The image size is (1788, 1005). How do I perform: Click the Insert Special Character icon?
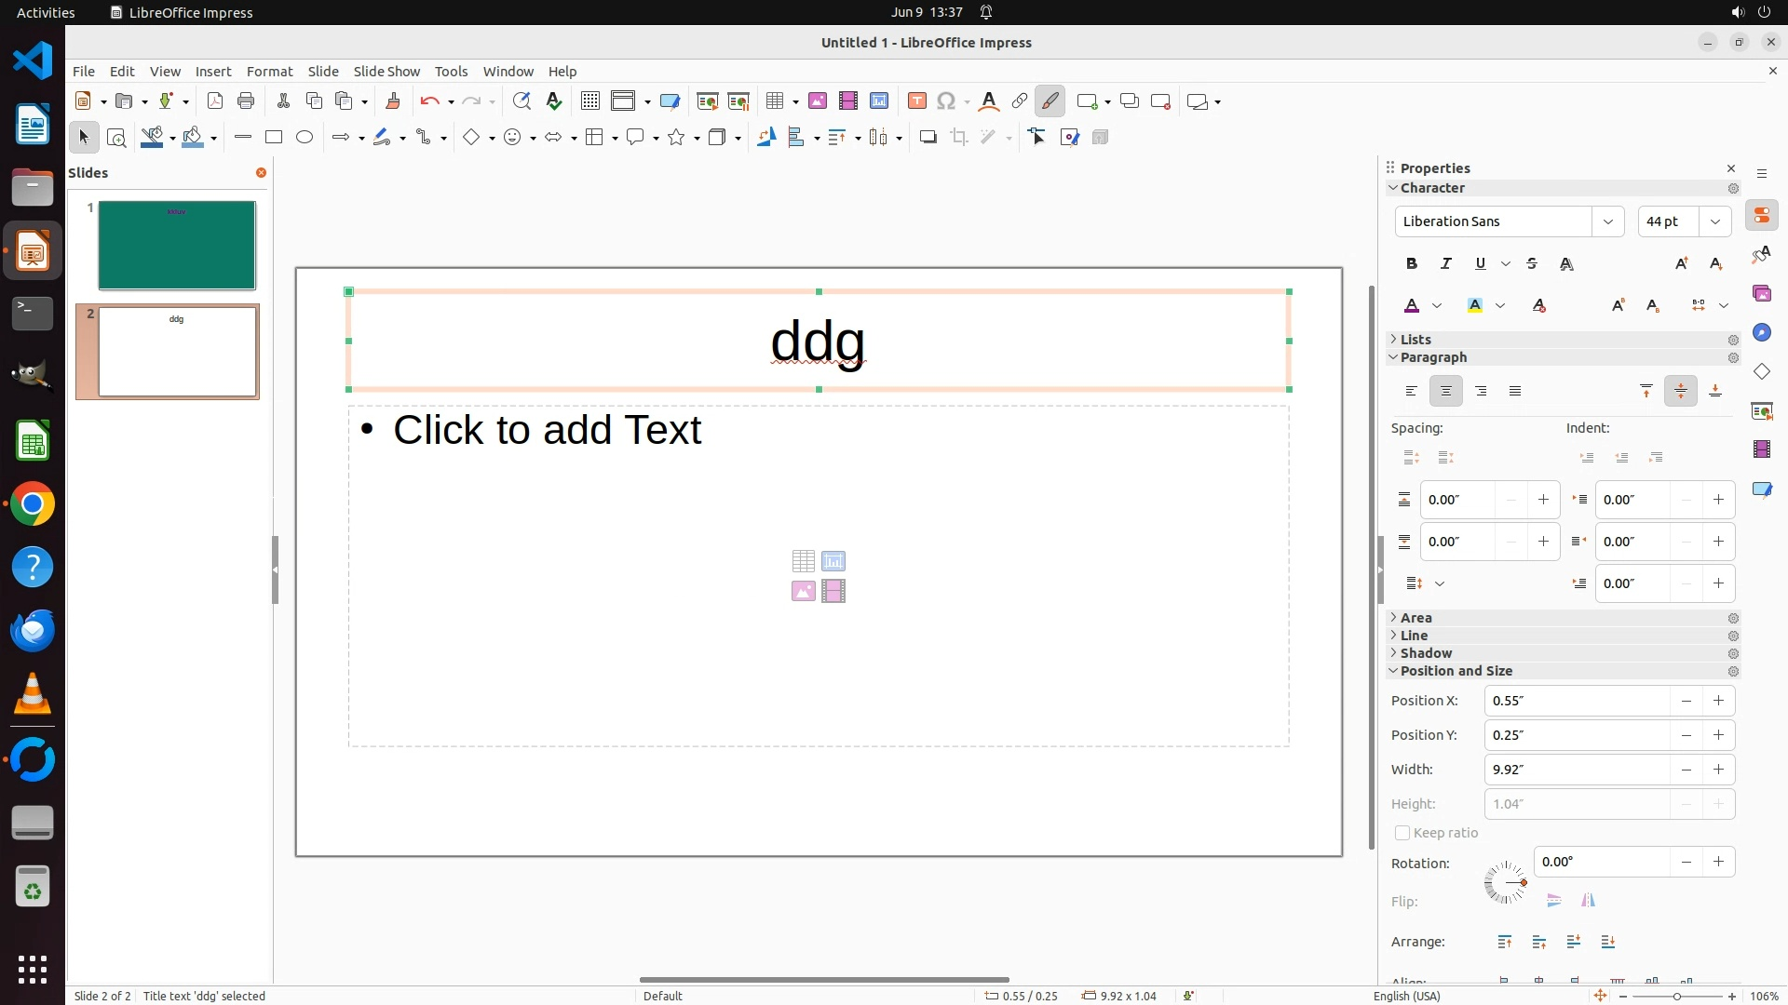[946, 101]
